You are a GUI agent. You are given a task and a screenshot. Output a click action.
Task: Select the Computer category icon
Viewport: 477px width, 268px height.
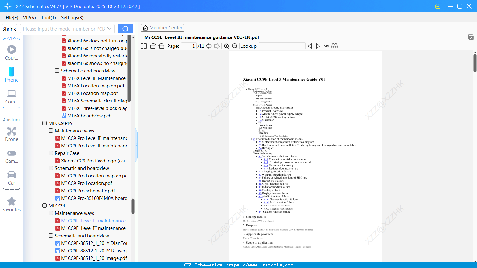(12, 93)
